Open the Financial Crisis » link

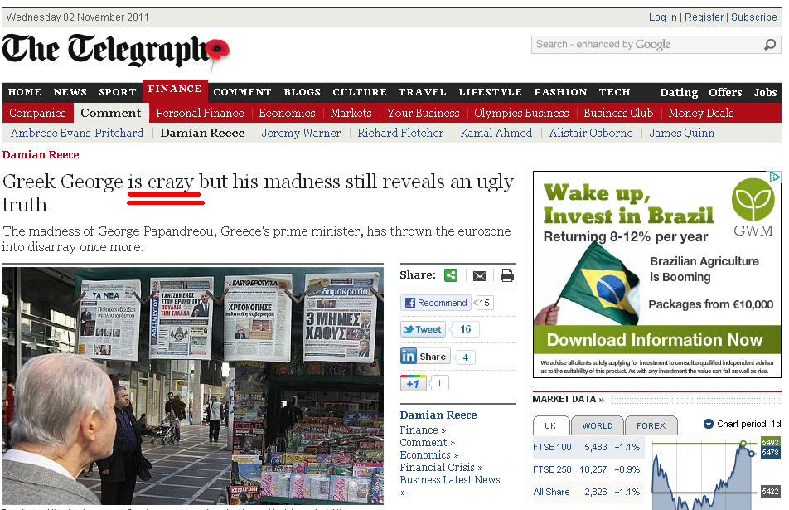pyautogui.click(x=441, y=467)
